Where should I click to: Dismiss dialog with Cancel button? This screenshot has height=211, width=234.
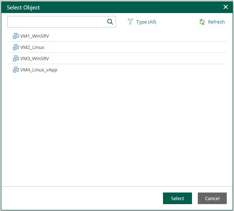(x=212, y=198)
